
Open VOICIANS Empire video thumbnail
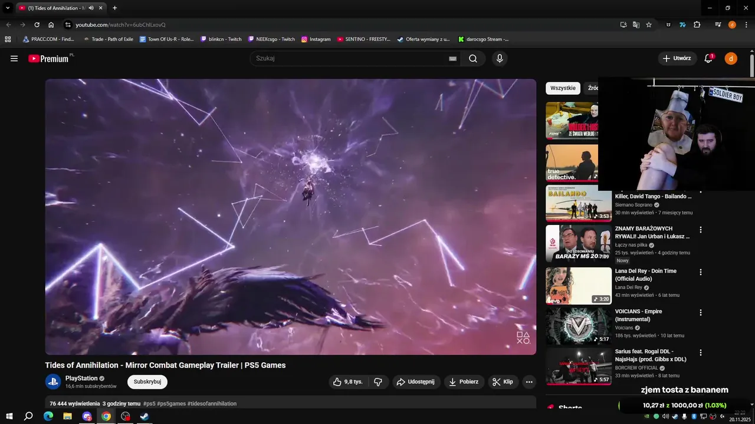pos(579,326)
